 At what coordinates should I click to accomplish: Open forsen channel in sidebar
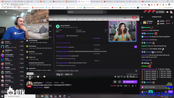point(12,42)
